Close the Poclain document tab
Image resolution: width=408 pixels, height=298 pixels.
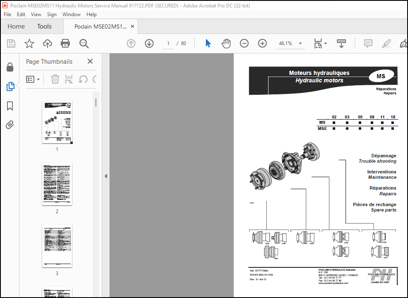coord(132,26)
